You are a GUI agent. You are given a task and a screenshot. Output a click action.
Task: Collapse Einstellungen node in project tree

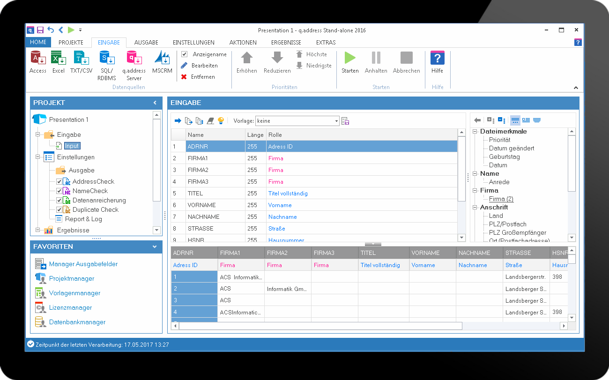point(37,157)
